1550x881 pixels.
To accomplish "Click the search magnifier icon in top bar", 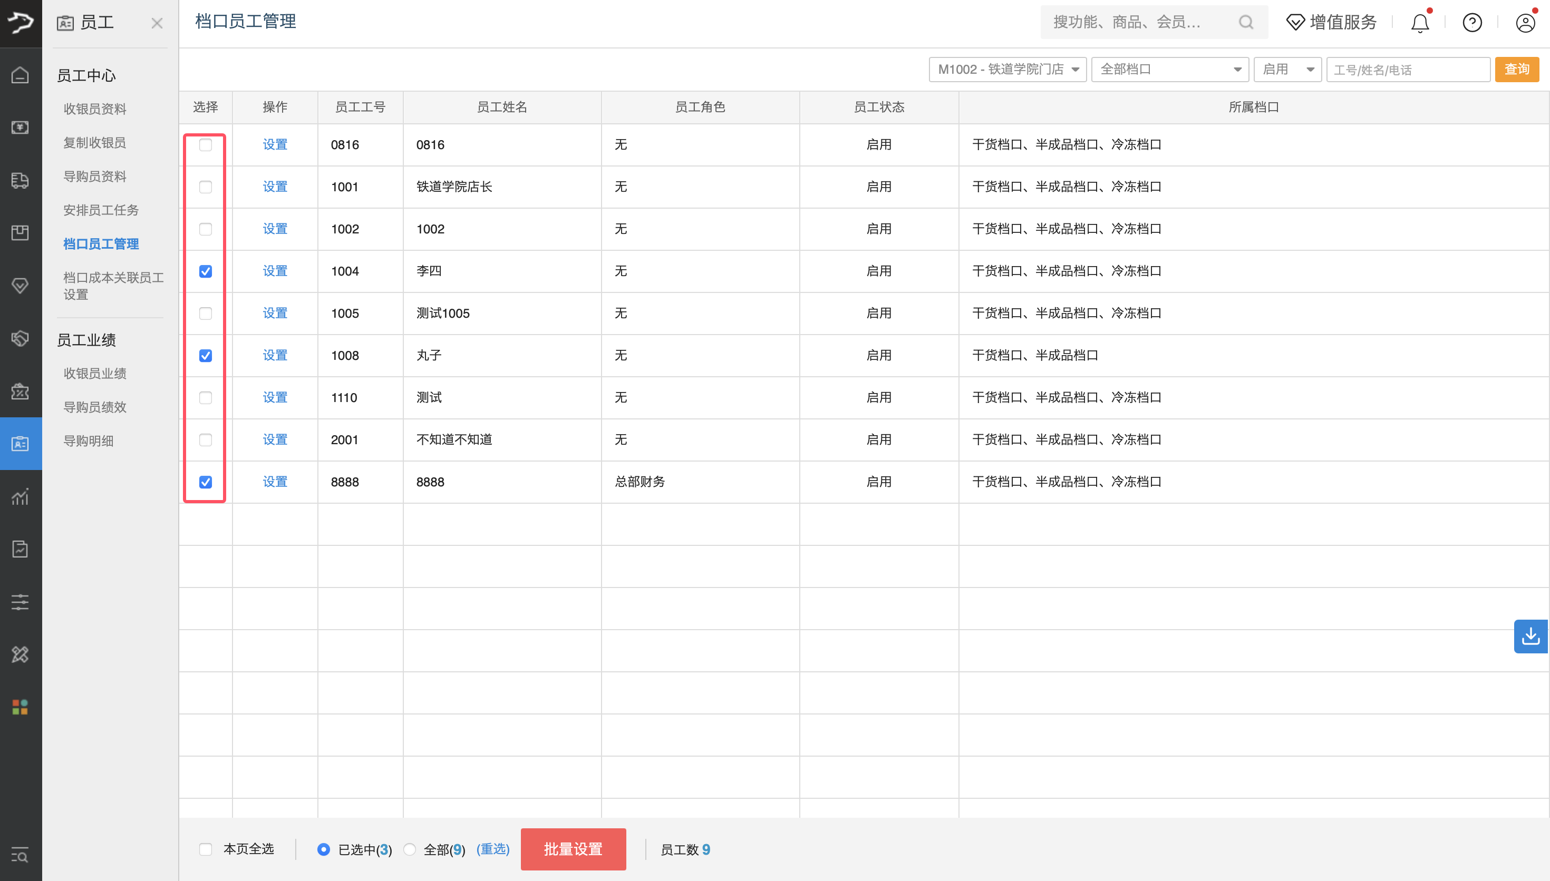I will click(1246, 22).
